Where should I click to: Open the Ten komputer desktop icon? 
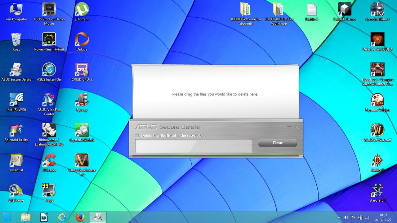(x=16, y=12)
